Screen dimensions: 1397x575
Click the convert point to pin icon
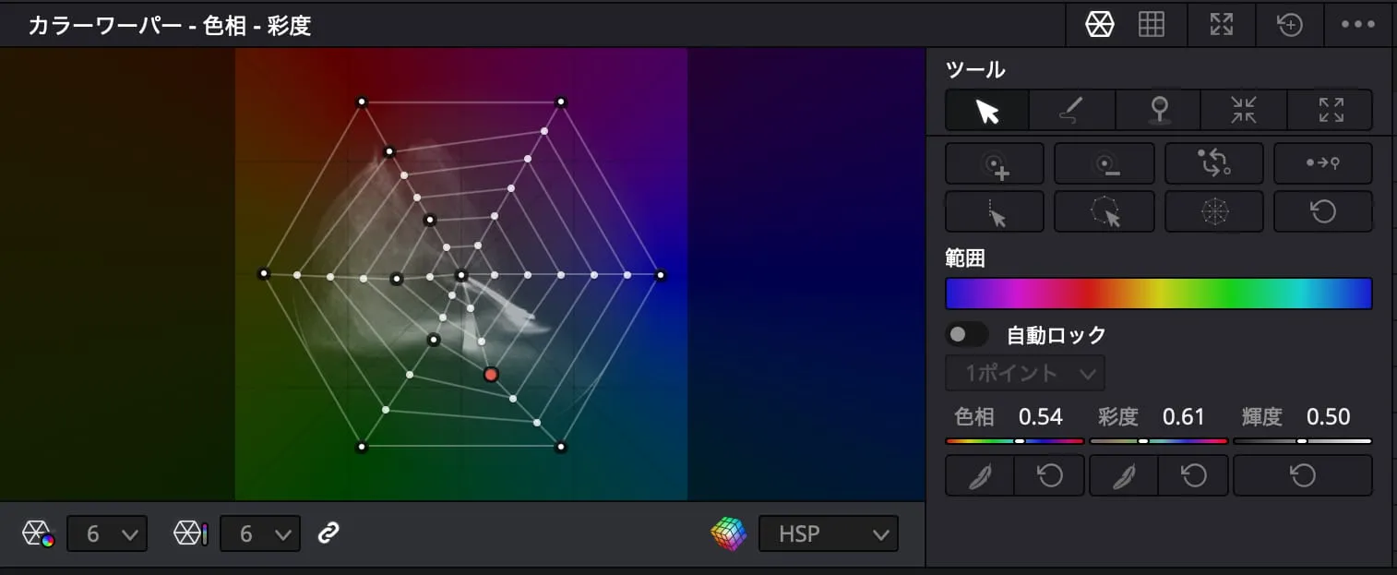pos(1322,164)
